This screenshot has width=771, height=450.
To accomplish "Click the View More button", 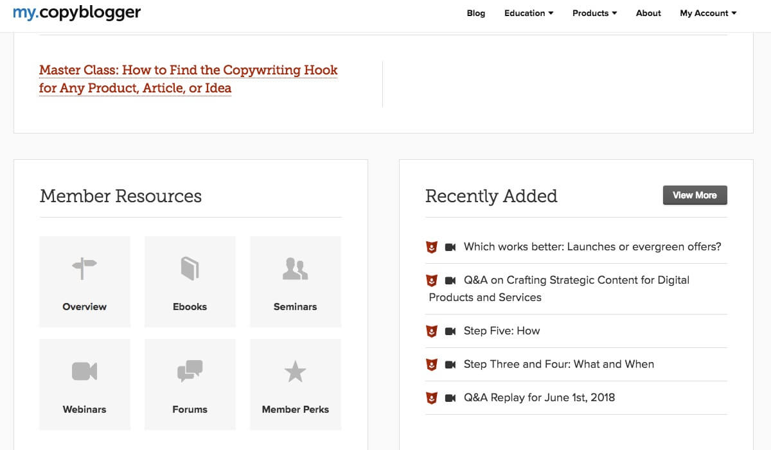I will coord(695,195).
